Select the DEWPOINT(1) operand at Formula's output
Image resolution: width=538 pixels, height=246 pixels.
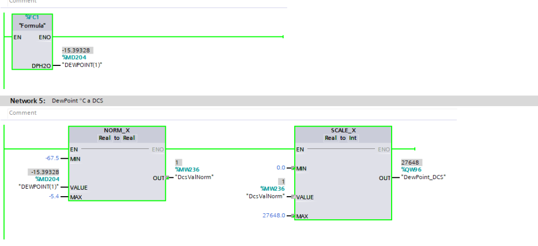tap(82, 65)
